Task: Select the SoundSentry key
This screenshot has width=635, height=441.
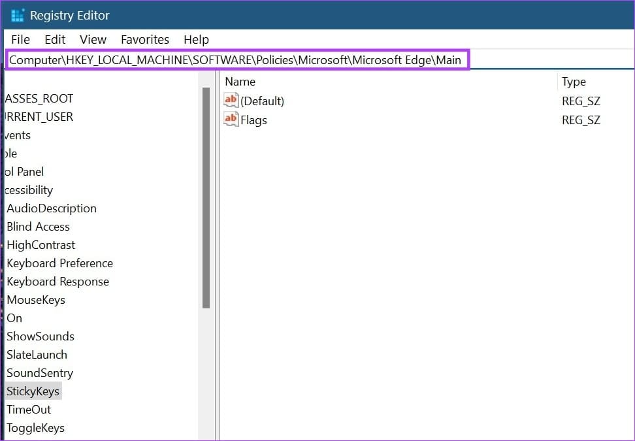Action: click(x=40, y=373)
